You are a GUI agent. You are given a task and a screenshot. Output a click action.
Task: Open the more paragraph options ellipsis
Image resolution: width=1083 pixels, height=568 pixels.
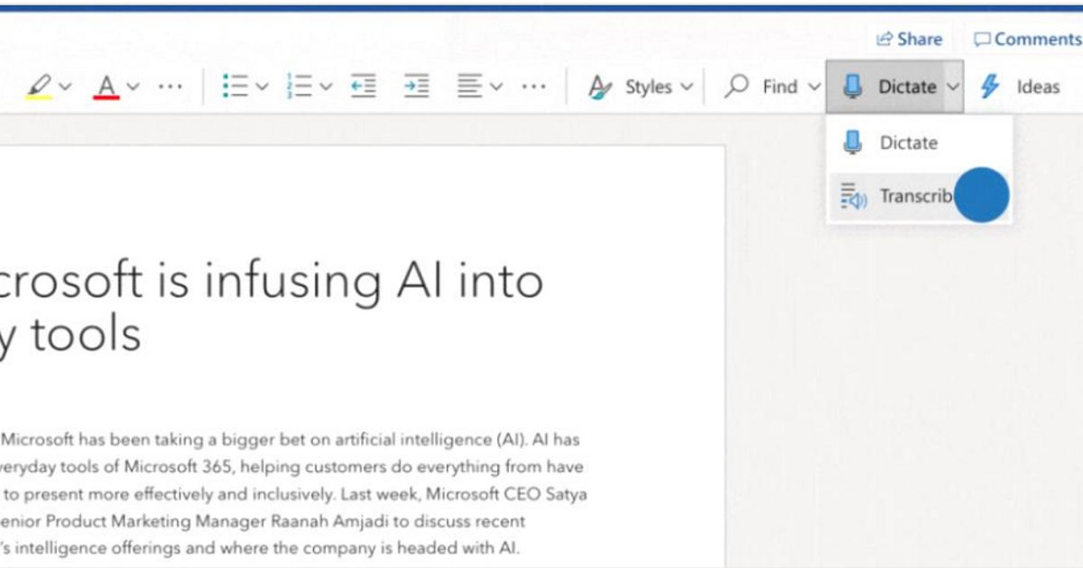point(533,87)
